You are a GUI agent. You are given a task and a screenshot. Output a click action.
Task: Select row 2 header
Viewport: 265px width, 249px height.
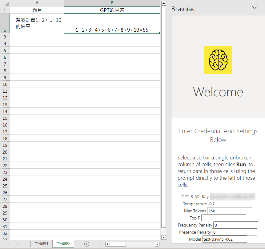pos(5,23)
